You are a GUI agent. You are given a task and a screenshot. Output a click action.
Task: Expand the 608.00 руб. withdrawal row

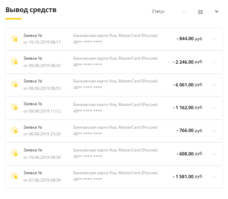coord(215,154)
